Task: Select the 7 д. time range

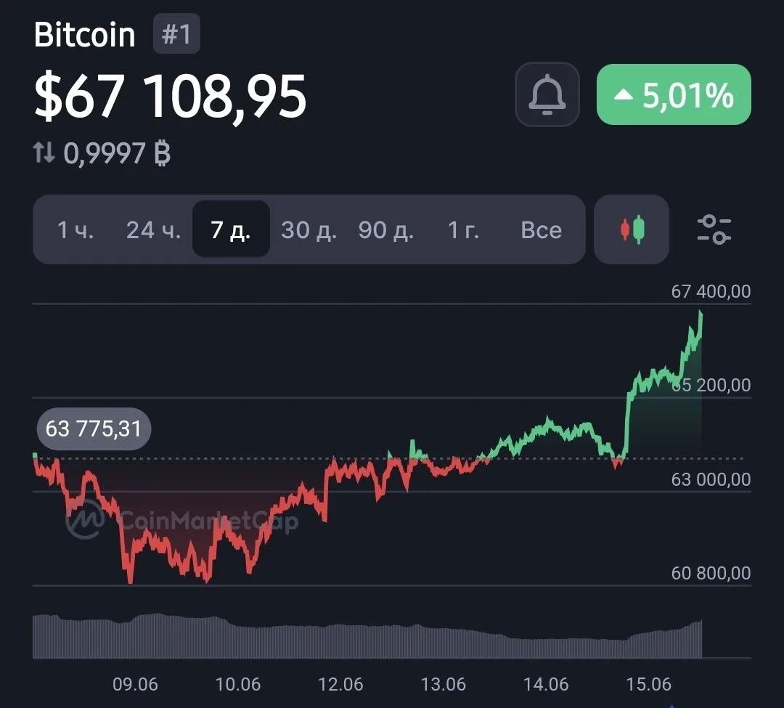Action: point(231,229)
